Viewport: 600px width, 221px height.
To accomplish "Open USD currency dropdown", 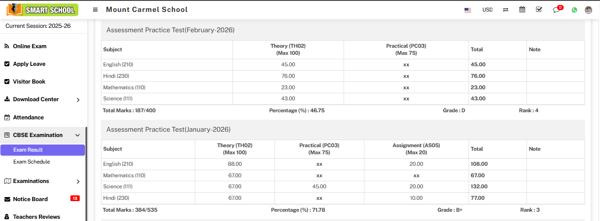I will tap(487, 10).
